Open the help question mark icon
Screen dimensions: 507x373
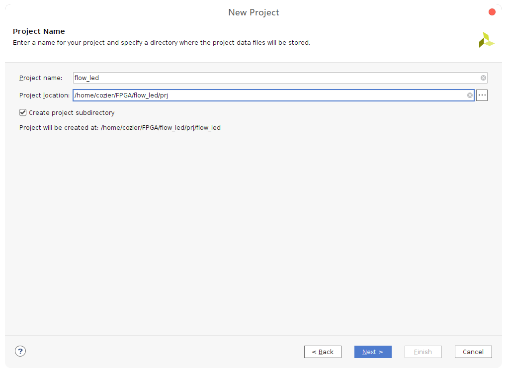point(20,351)
